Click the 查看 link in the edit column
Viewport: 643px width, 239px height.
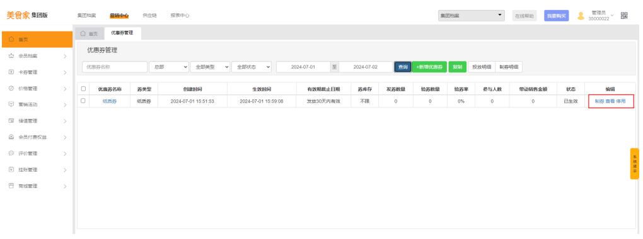610,101
